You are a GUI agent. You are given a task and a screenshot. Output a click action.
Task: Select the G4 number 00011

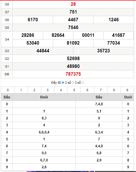click(x=88, y=35)
